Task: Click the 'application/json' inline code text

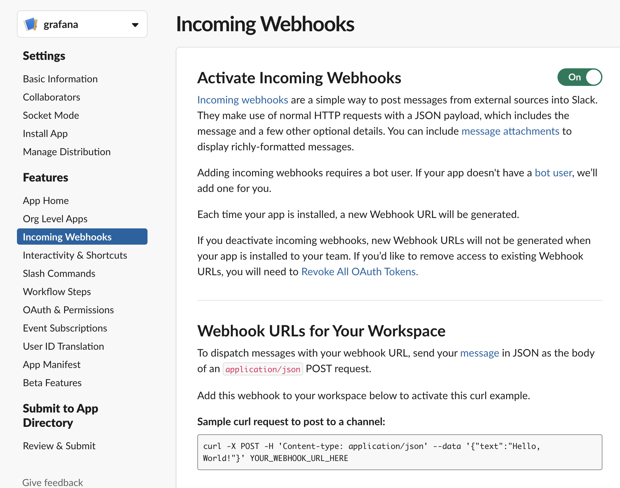Action: pos(263,369)
